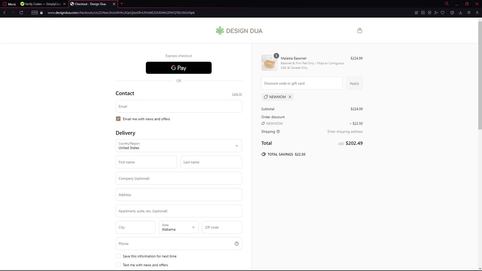Open the pinboard edit icon

click(x=416, y=13)
